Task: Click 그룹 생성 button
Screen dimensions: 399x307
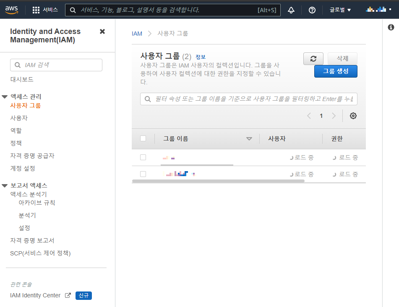Action: click(x=336, y=71)
